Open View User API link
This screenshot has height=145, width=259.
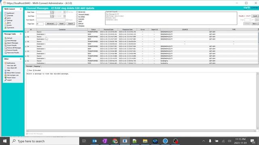(12, 65)
